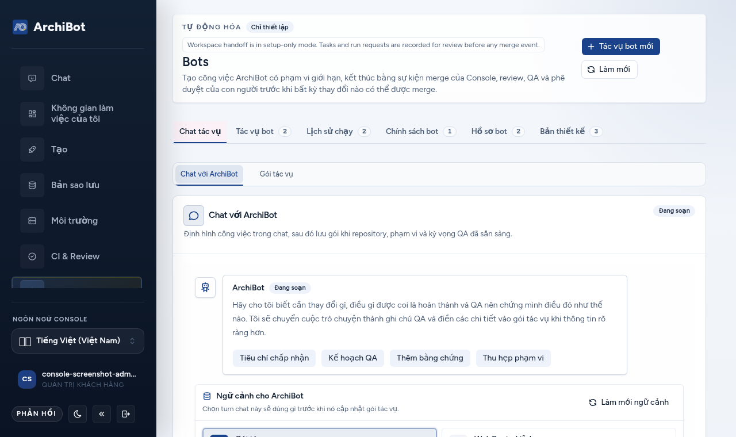Image resolution: width=736 pixels, height=437 pixels.
Task: Open the Môi trường server icon
Action: point(32,221)
